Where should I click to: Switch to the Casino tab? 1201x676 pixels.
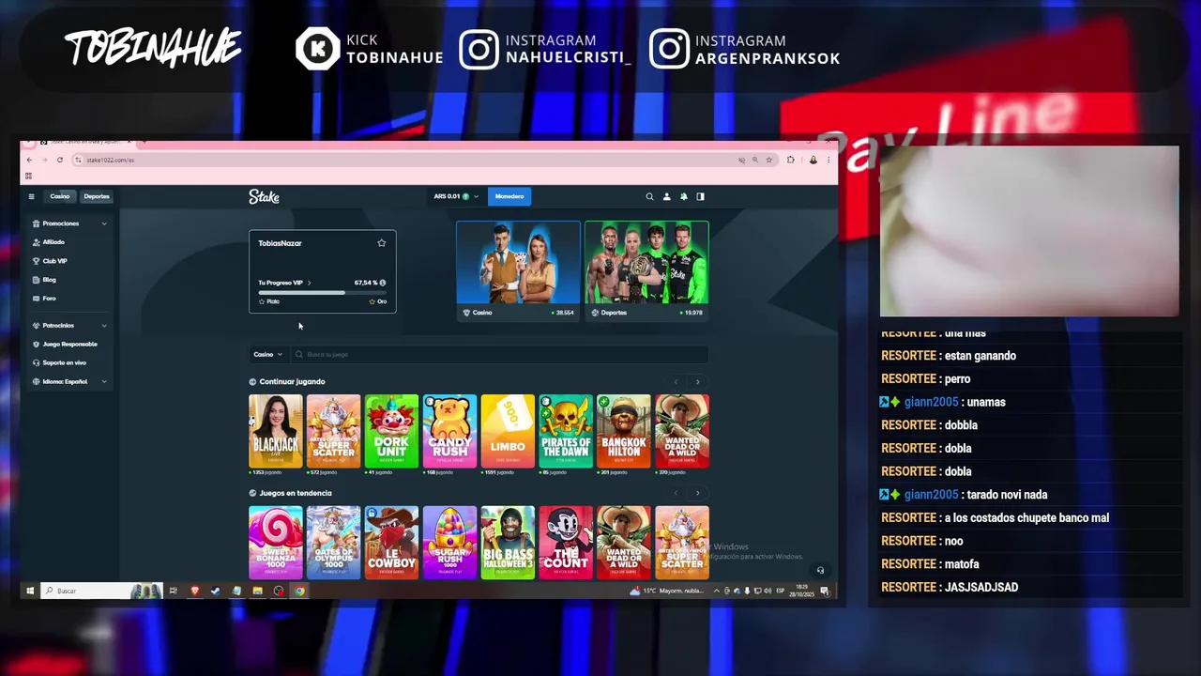coord(60,196)
